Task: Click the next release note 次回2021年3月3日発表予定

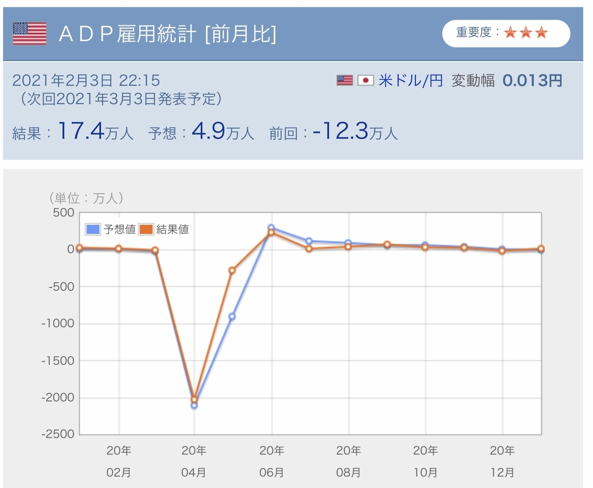Action: pyautogui.click(x=121, y=99)
